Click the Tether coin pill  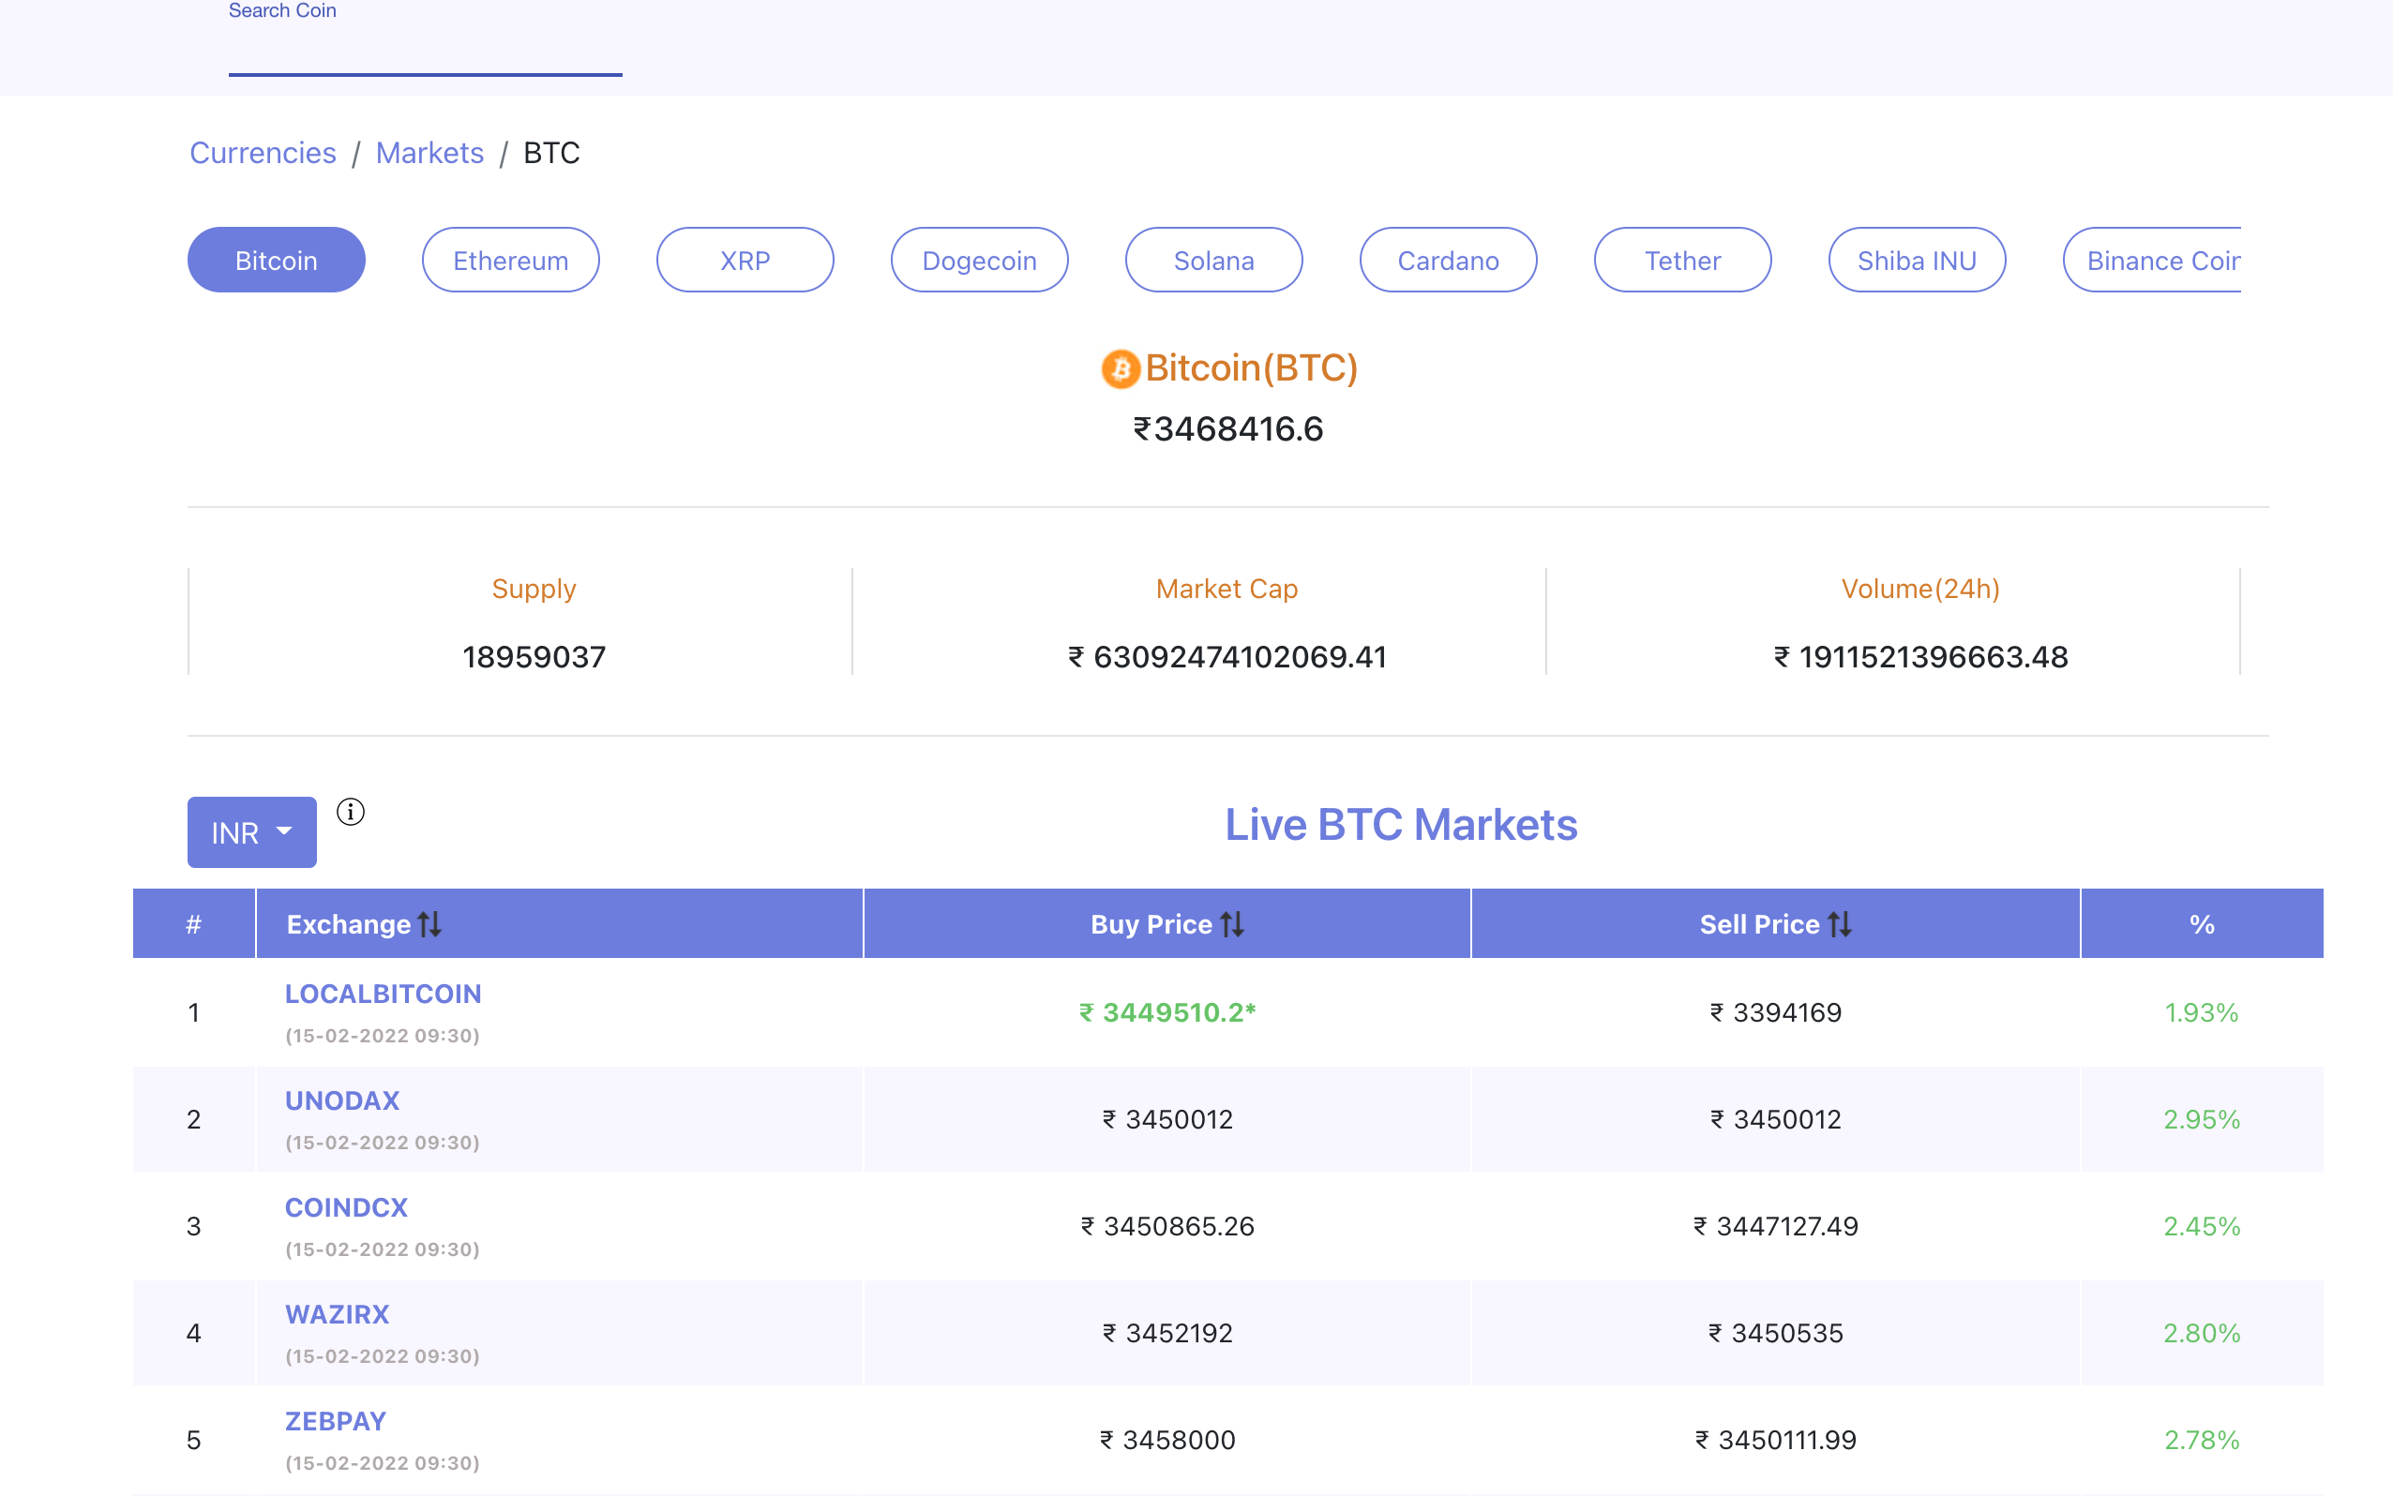click(x=1682, y=260)
